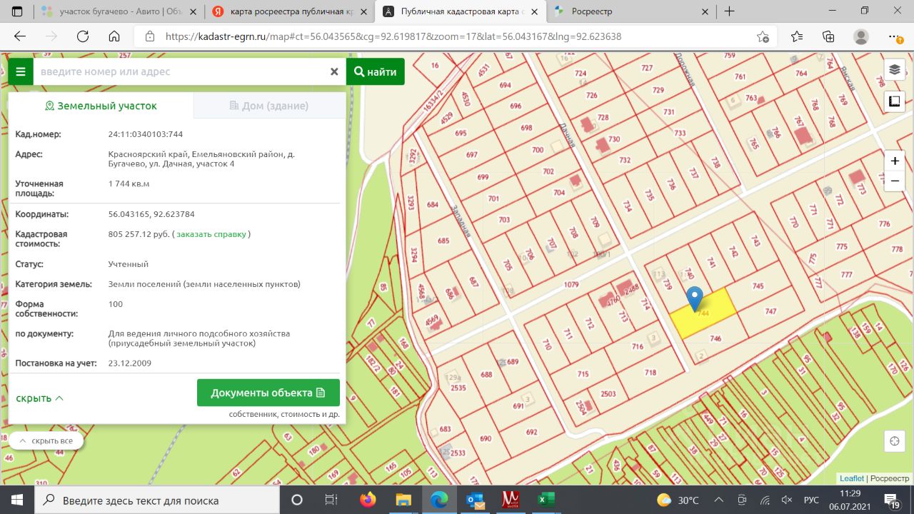Image resolution: width=914 pixels, height=514 pixels.
Task: Open volume control in tray
Action: click(x=788, y=500)
